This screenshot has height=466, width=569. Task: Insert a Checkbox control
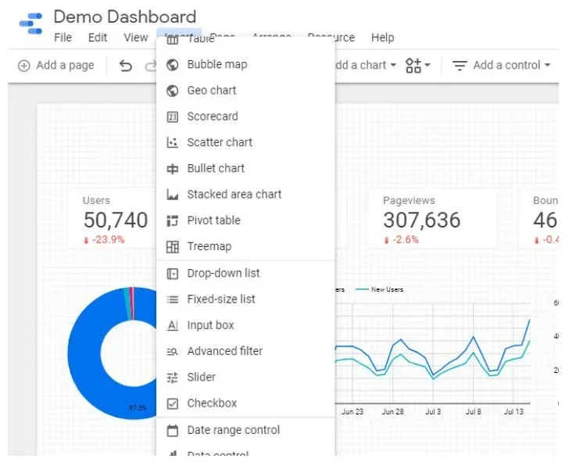pyautogui.click(x=245, y=403)
